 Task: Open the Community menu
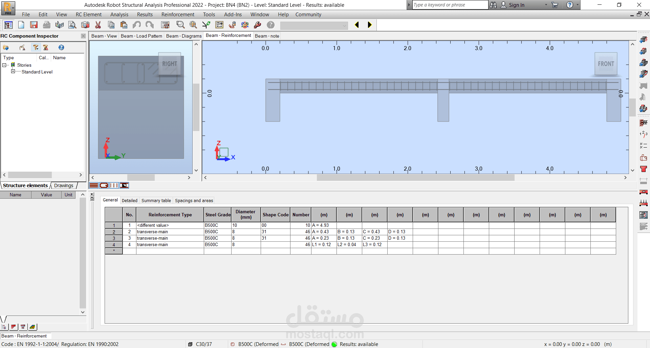coord(308,14)
